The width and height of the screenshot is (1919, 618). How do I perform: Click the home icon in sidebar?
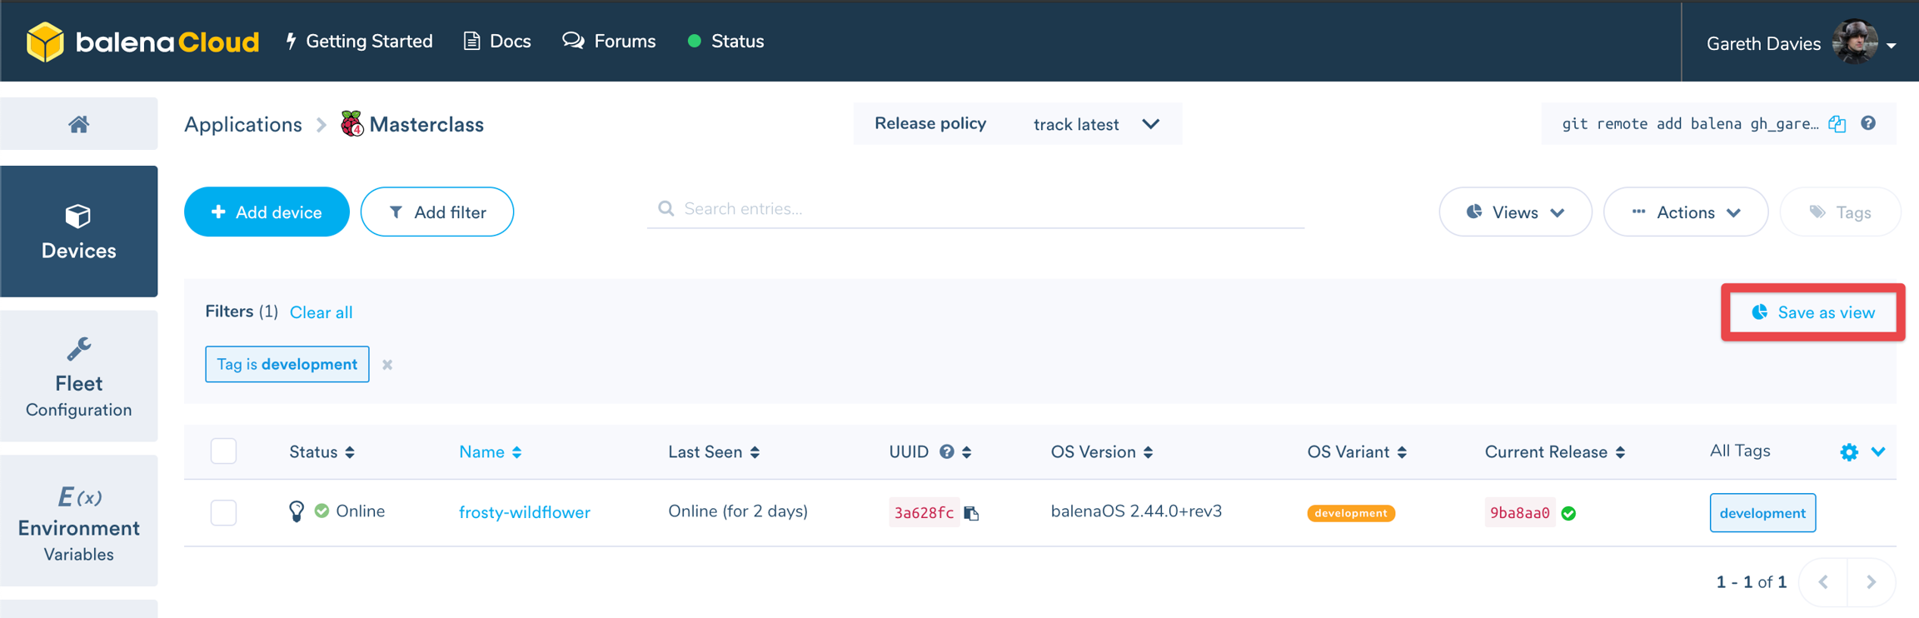(78, 124)
